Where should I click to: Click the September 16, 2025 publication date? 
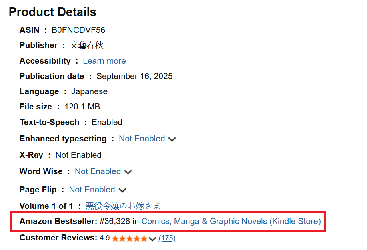coord(134,76)
